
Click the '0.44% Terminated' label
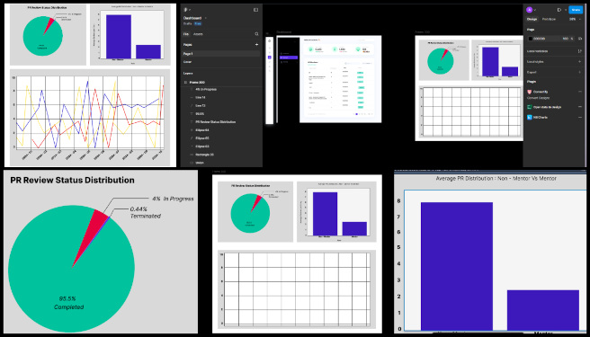(x=145, y=212)
